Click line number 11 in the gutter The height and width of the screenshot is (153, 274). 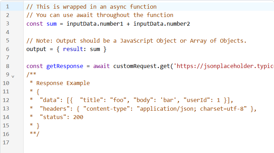pos(6,92)
